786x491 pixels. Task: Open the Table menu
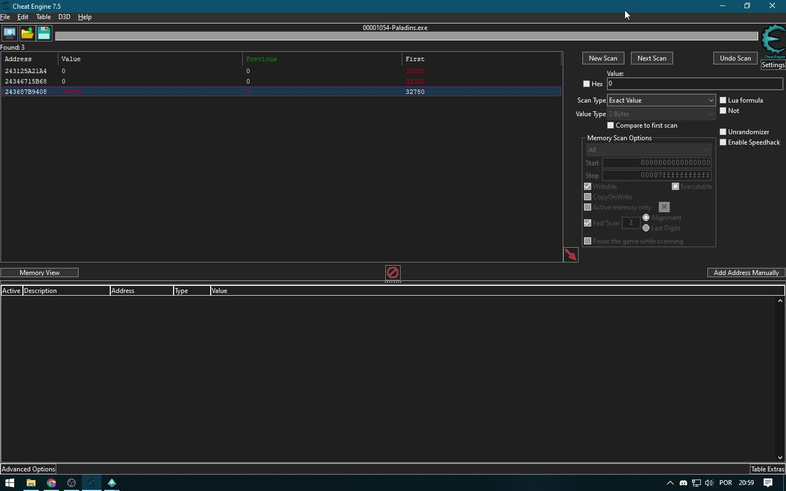click(x=43, y=17)
